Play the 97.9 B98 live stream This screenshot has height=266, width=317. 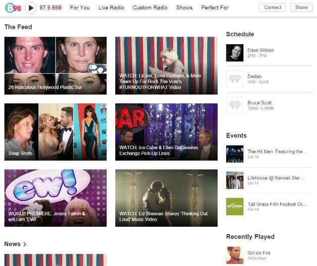(x=31, y=8)
